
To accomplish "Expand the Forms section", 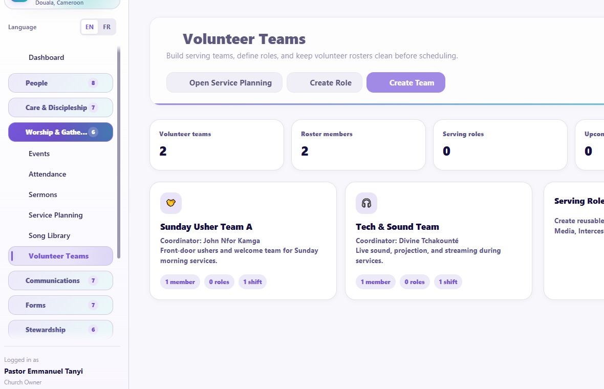I will (60, 305).
